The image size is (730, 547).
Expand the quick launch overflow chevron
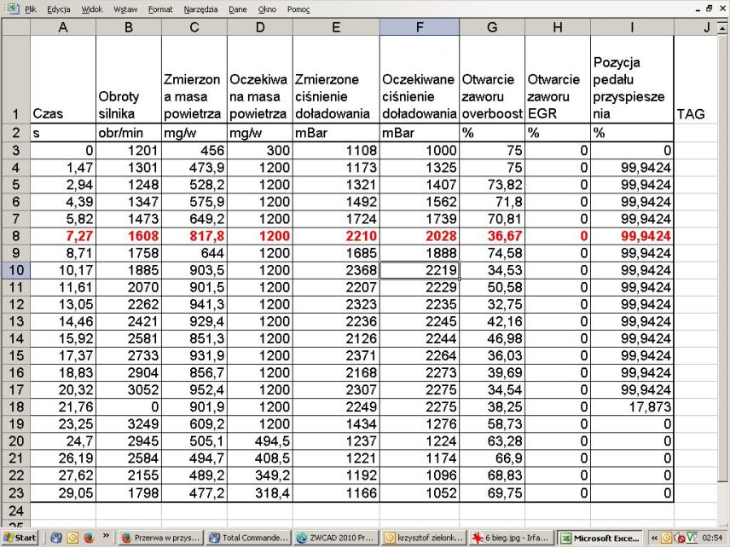[x=106, y=536]
